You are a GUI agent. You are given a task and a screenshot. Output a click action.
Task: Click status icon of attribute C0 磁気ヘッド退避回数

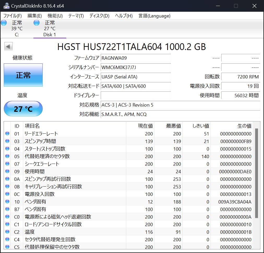[x=7, y=217]
